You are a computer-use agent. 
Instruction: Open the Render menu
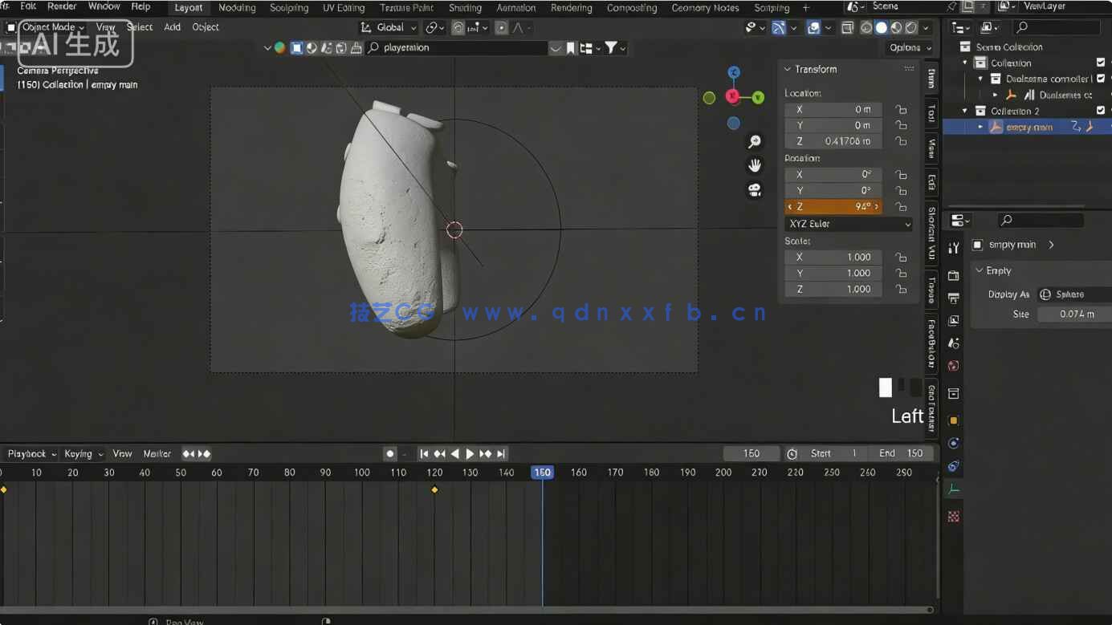pos(62,6)
